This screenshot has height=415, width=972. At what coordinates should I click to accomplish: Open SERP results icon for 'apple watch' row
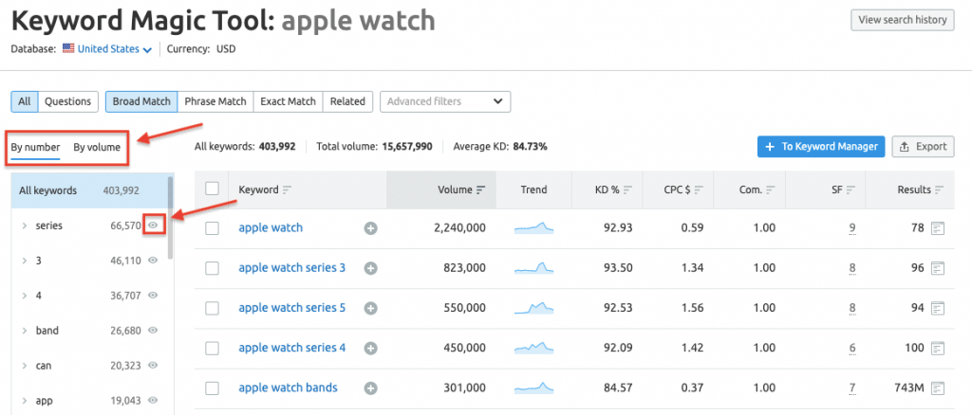click(938, 228)
